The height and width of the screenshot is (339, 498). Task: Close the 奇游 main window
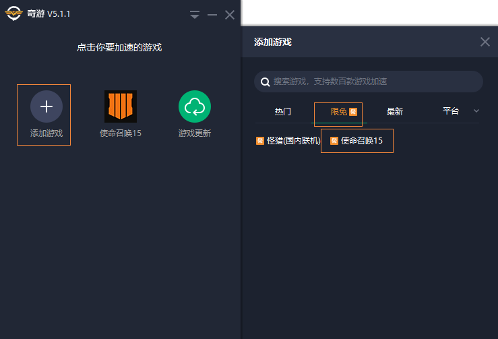point(230,15)
